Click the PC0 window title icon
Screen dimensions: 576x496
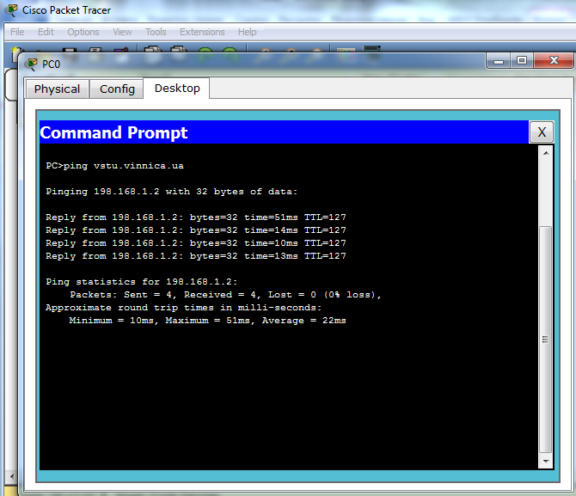(x=31, y=64)
